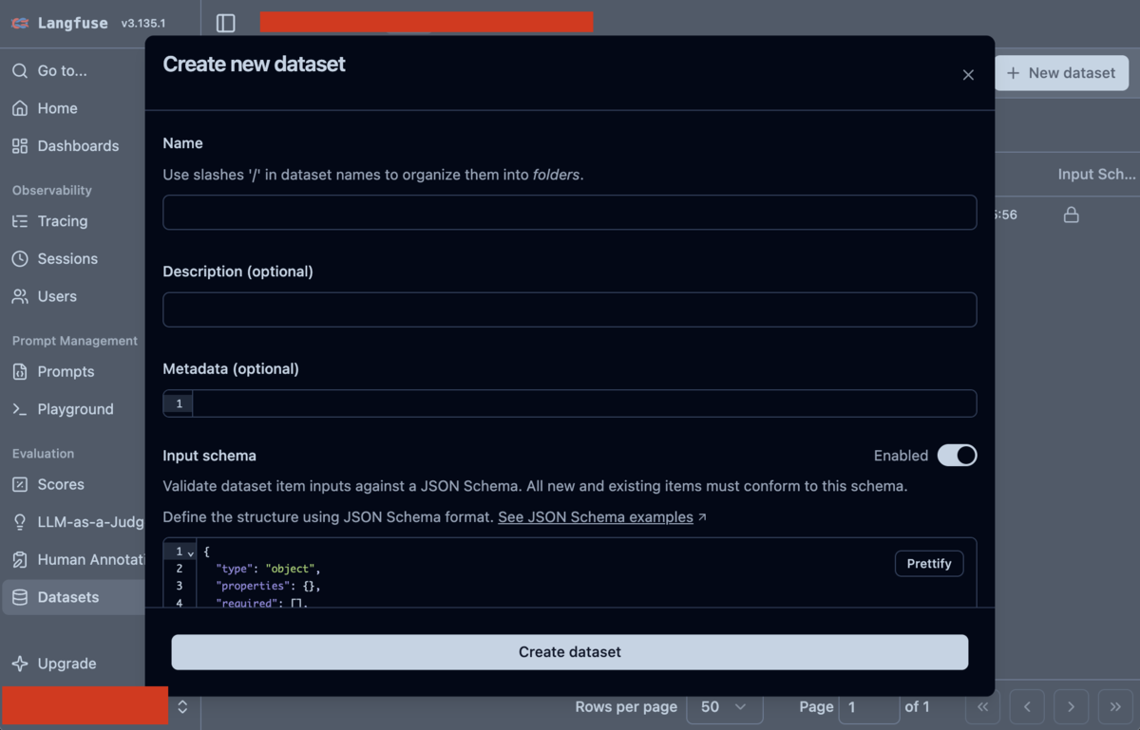Image resolution: width=1140 pixels, height=730 pixels.
Task: Open Datasets in sidebar
Action: (x=74, y=597)
